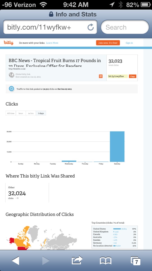Click Join now. It's free! button
The height and width of the screenshot is (271, 152).
pyautogui.click(x=108, y=43)
